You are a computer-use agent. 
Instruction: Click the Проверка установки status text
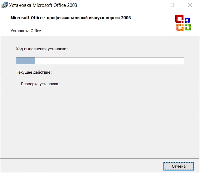point(40,84)
